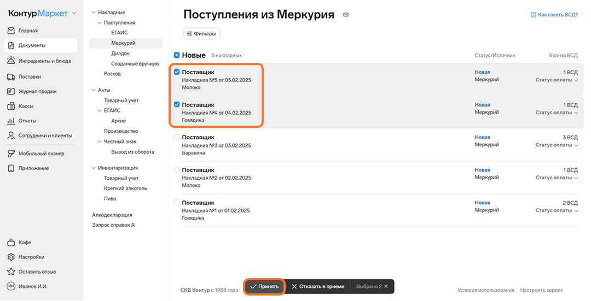The height and width of the screenshot is (301, 591).
Task: Click the Ингредиенты и блюда dish icon
Action: pyautogui.click(x=11, y=60)
